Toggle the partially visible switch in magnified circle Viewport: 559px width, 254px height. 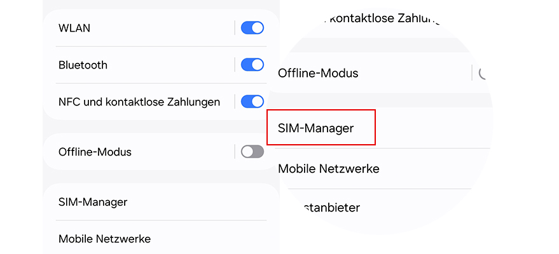point(483,73)
